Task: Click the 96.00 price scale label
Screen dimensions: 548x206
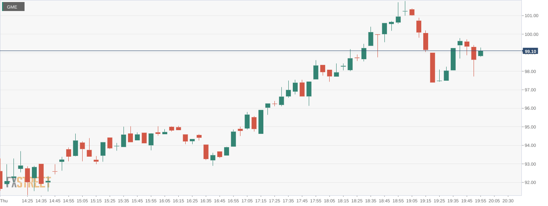Action: pos(531,109)
